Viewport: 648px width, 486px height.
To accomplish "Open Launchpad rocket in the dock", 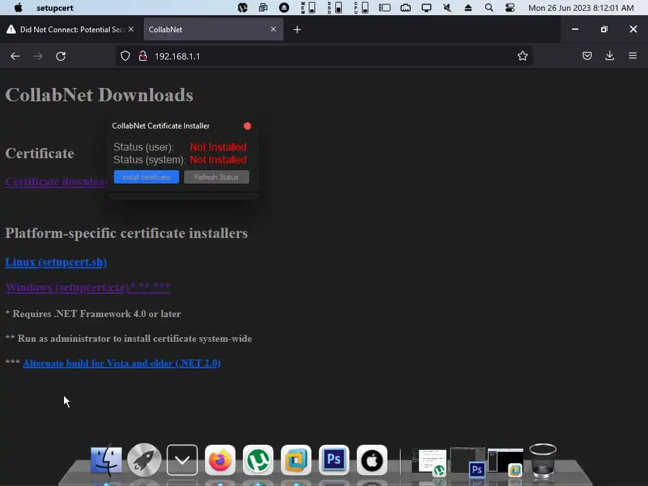I will pos(144,460).
